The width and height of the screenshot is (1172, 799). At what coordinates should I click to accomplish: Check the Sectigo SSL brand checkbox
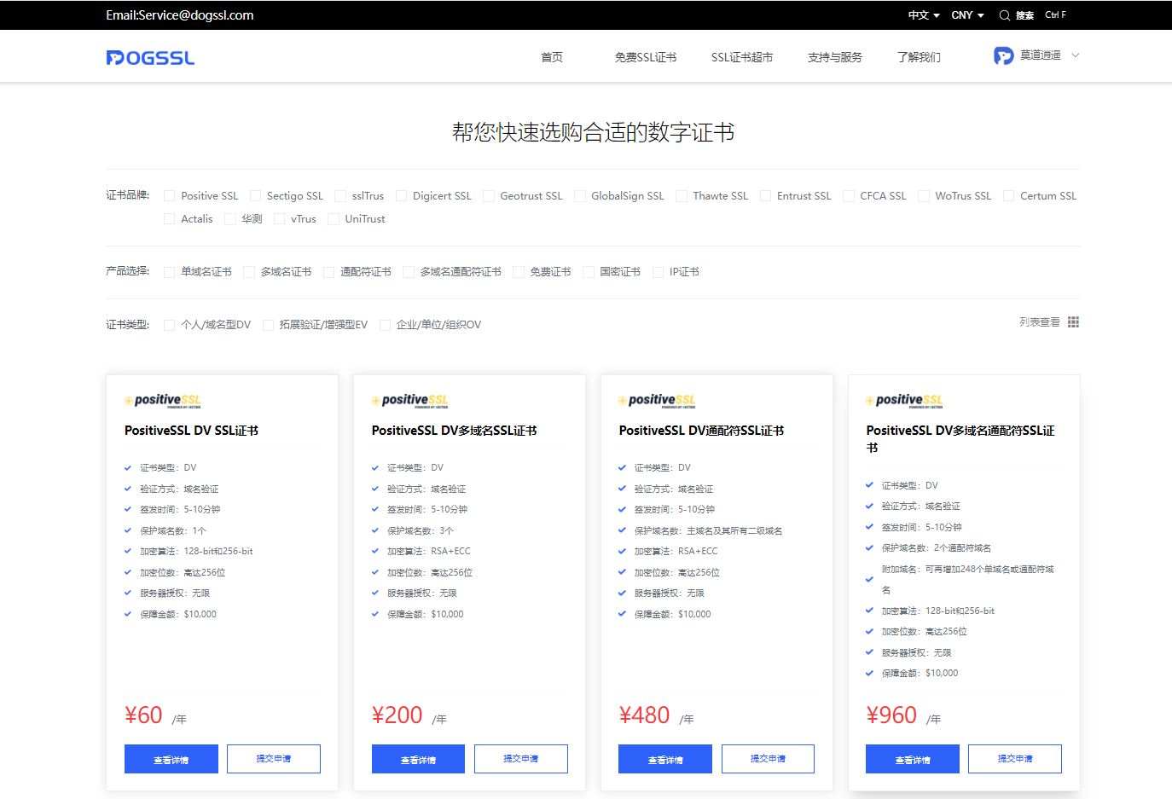pos(255,196)
